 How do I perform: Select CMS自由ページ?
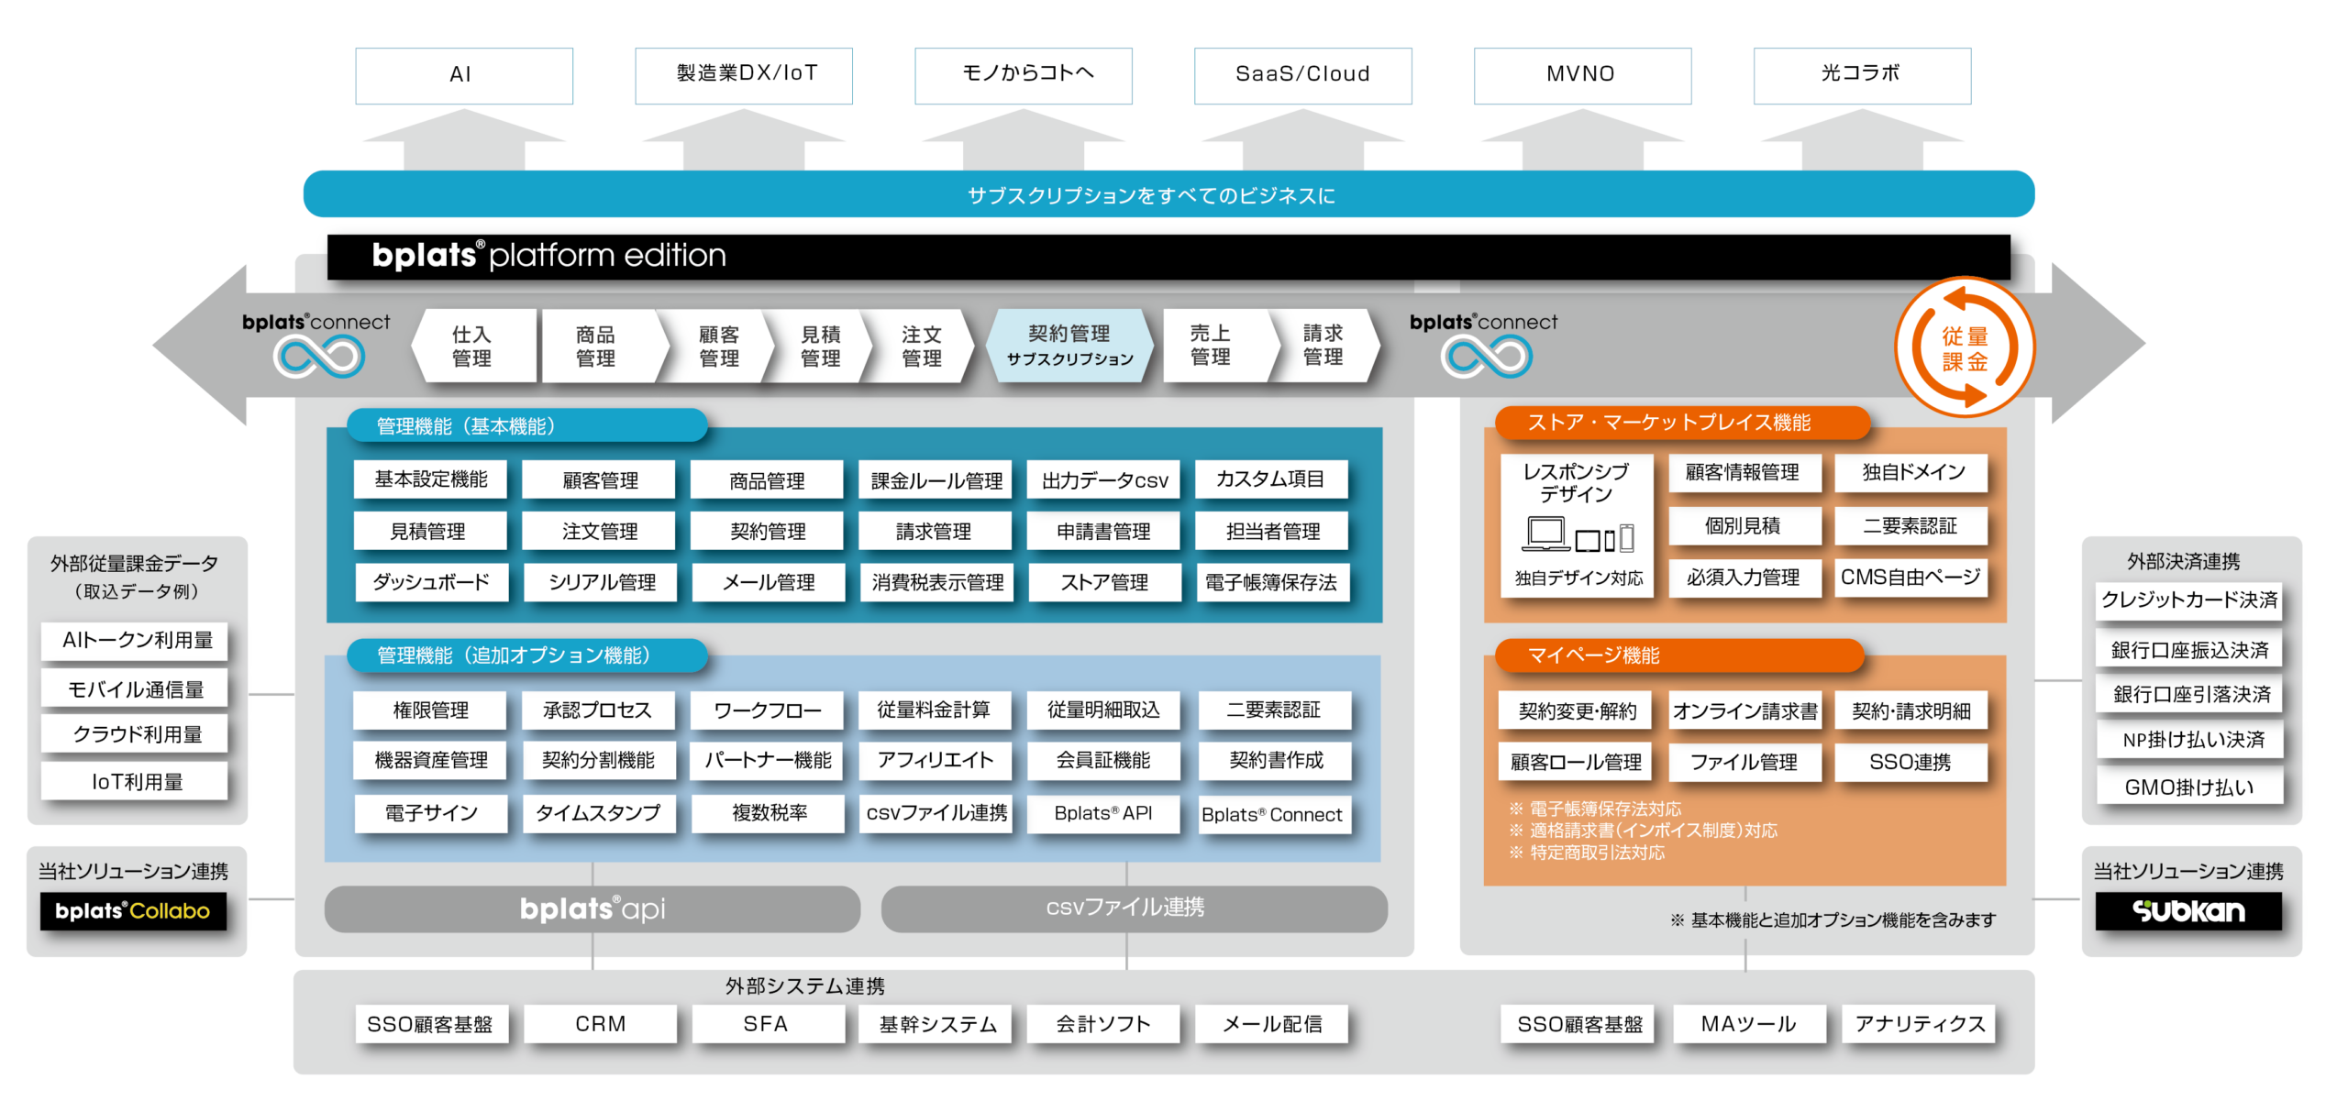click(x=1911, y=578)
